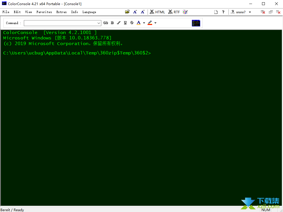Click the NUM indicator in status bar
Viewport: 283px width, 212px height.
[266, 210]
